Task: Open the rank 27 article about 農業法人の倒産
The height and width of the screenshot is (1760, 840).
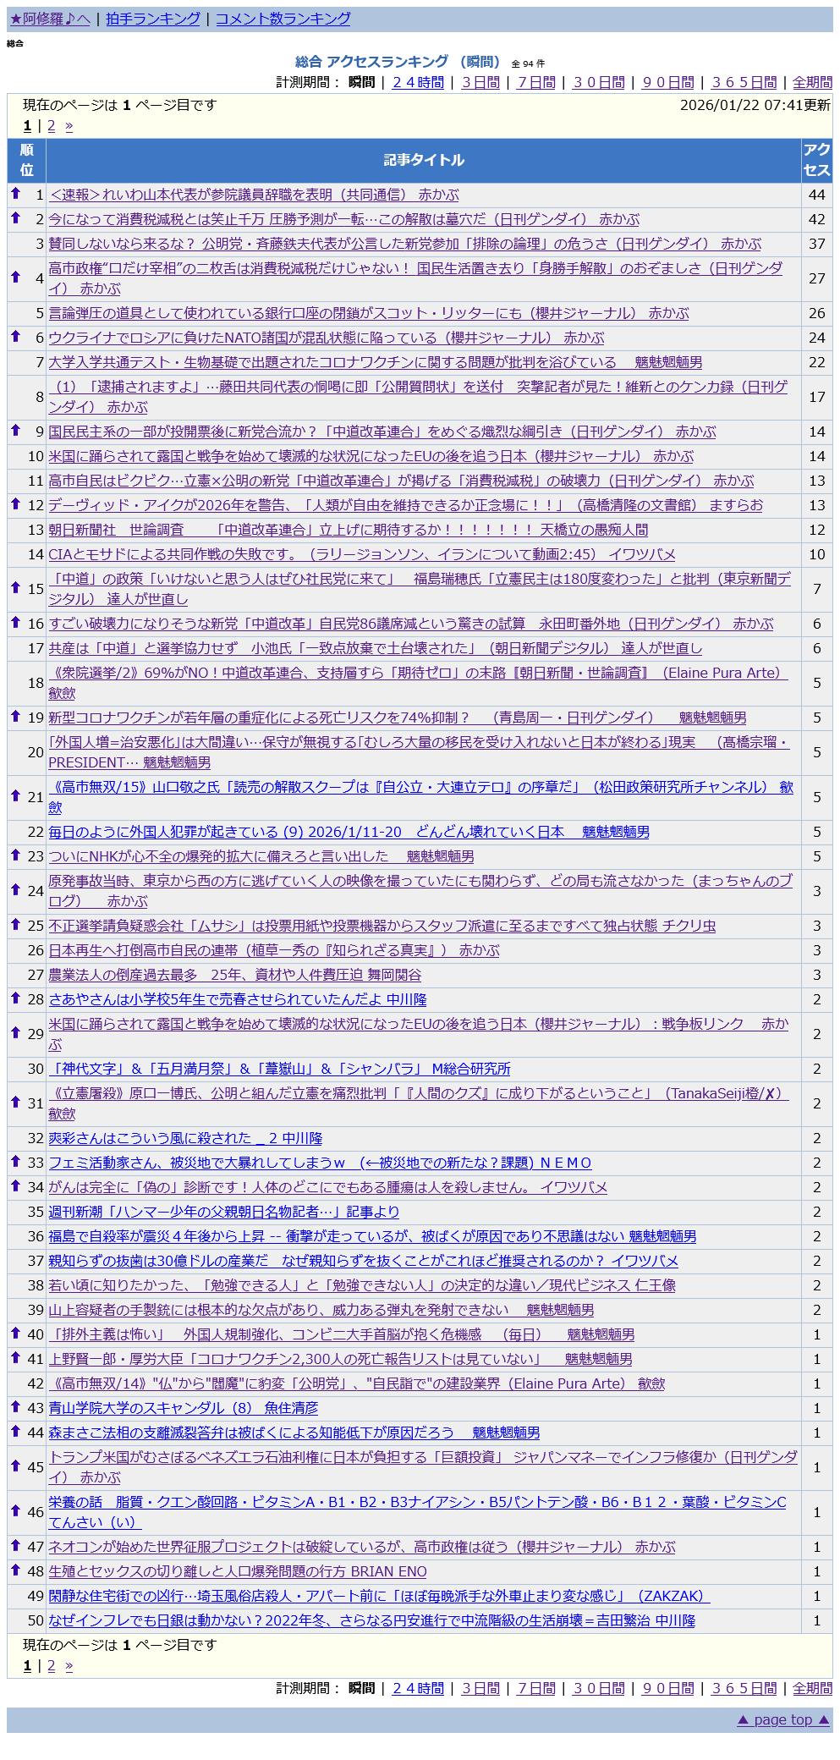Action: pos(234,975)
